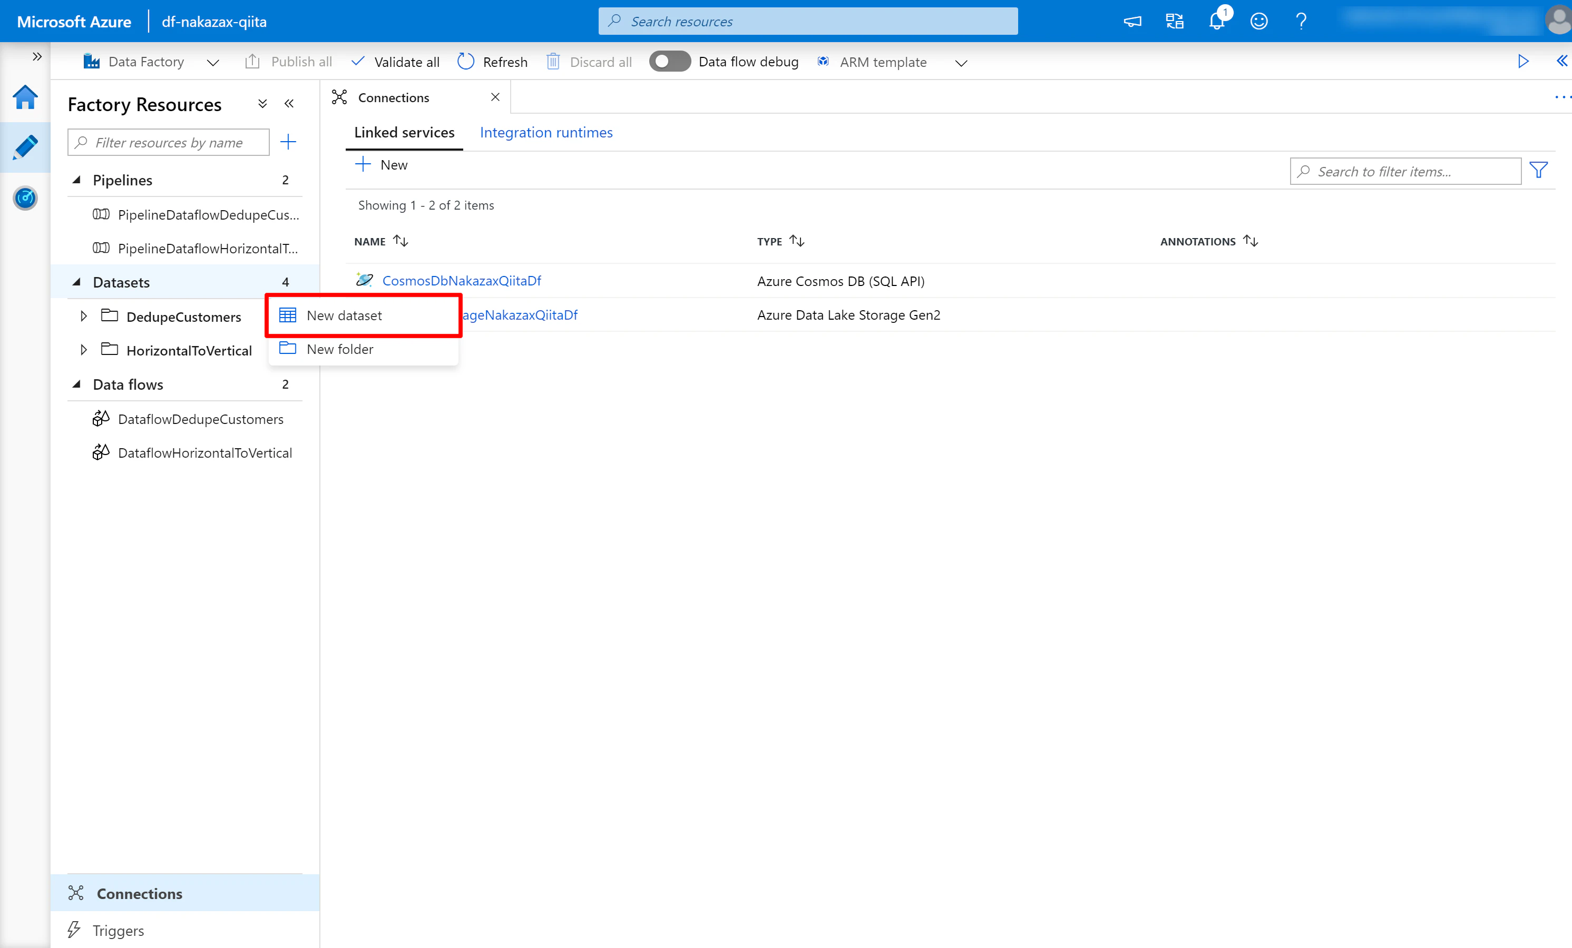Choose New dataset from the context menu
The height and width of the screenshot is (948, 1572).
[x=364, y=315]
